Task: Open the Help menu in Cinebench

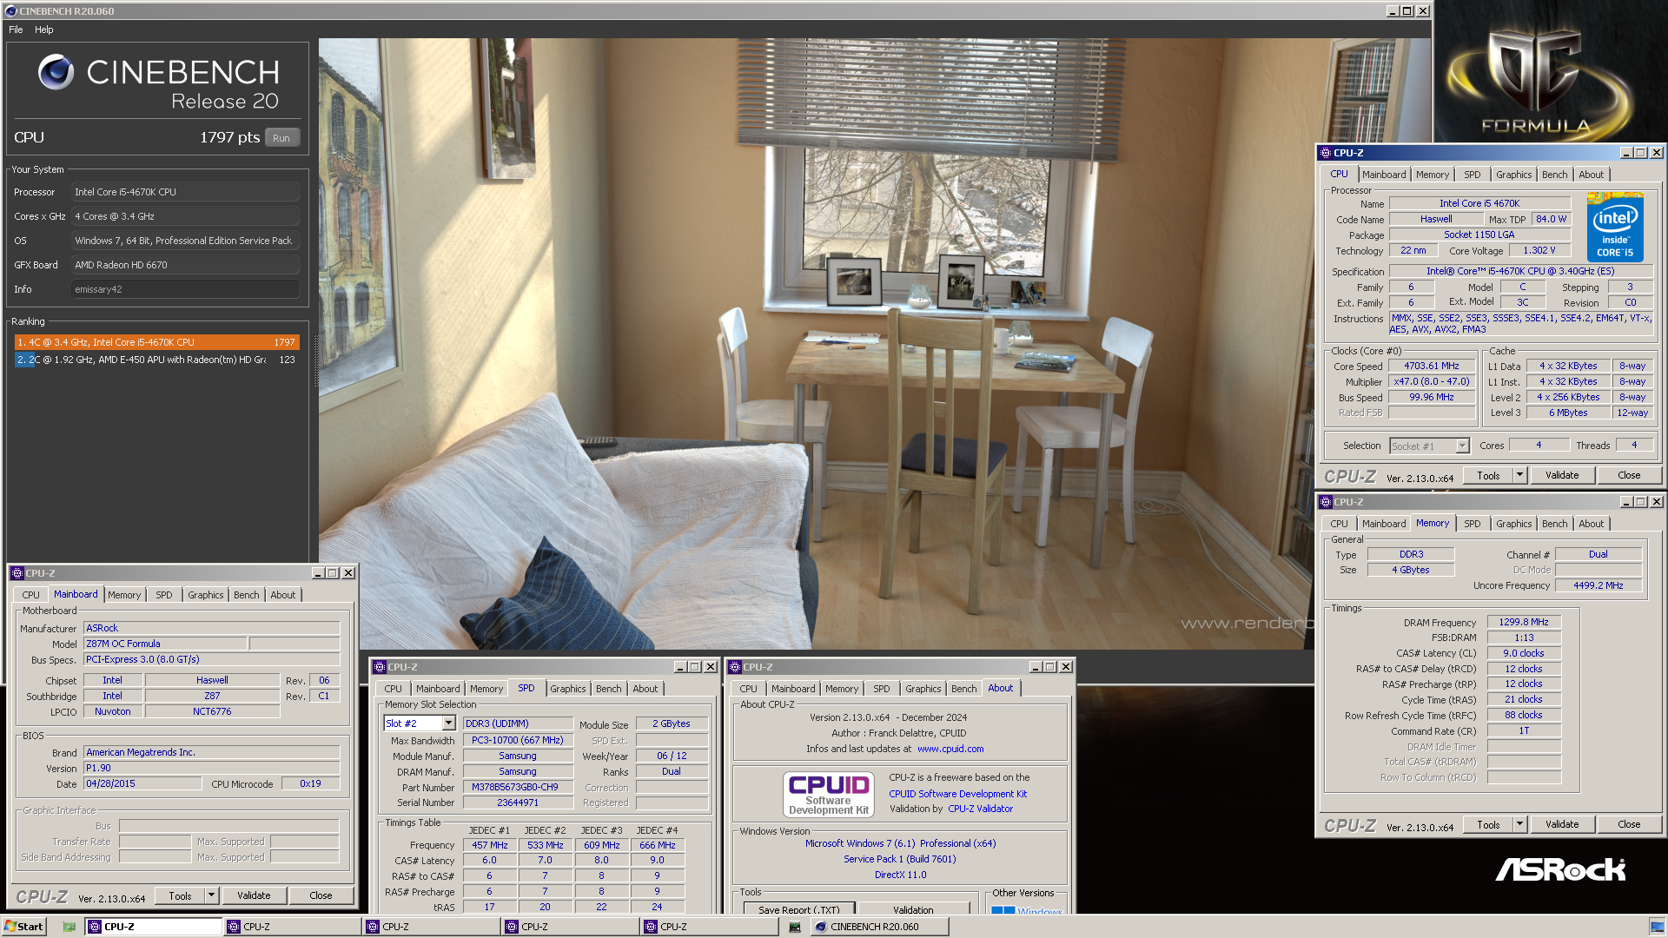Action: click(43, 30)
